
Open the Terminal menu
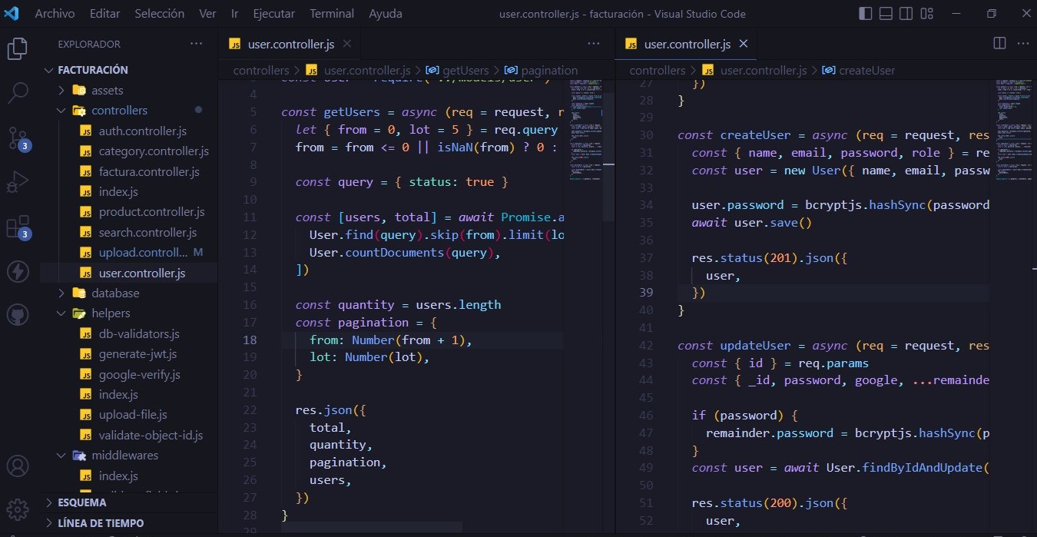(x=331, y=13)
